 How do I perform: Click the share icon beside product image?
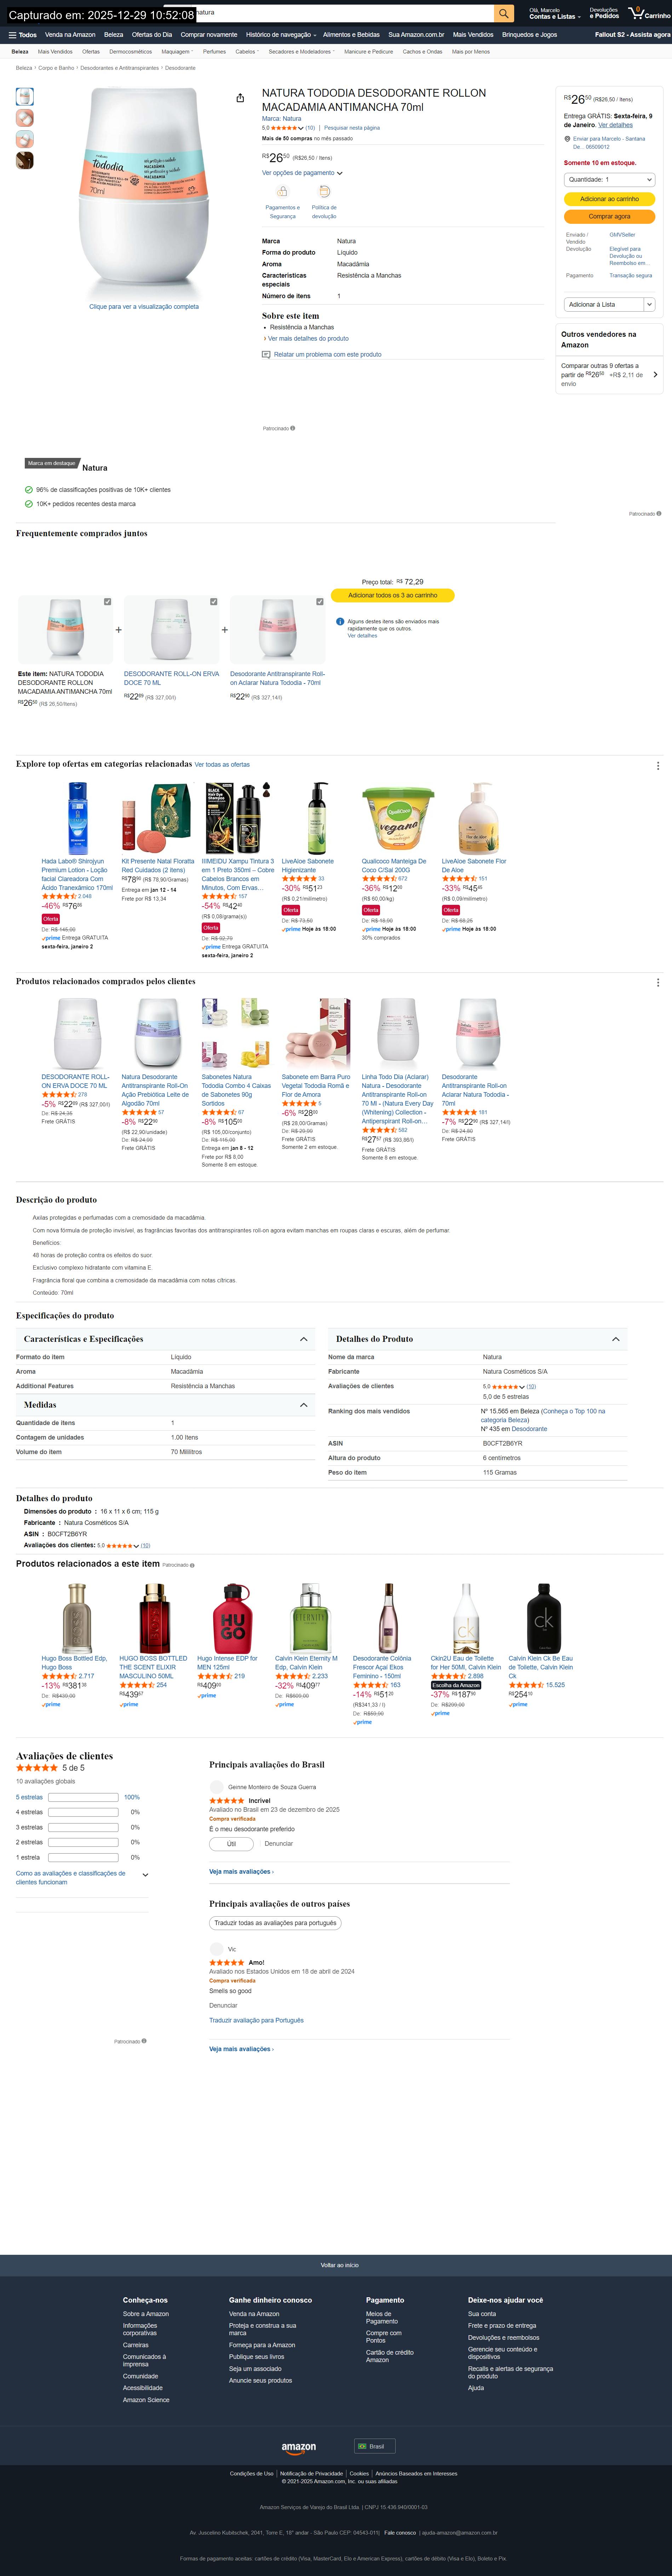240,98
